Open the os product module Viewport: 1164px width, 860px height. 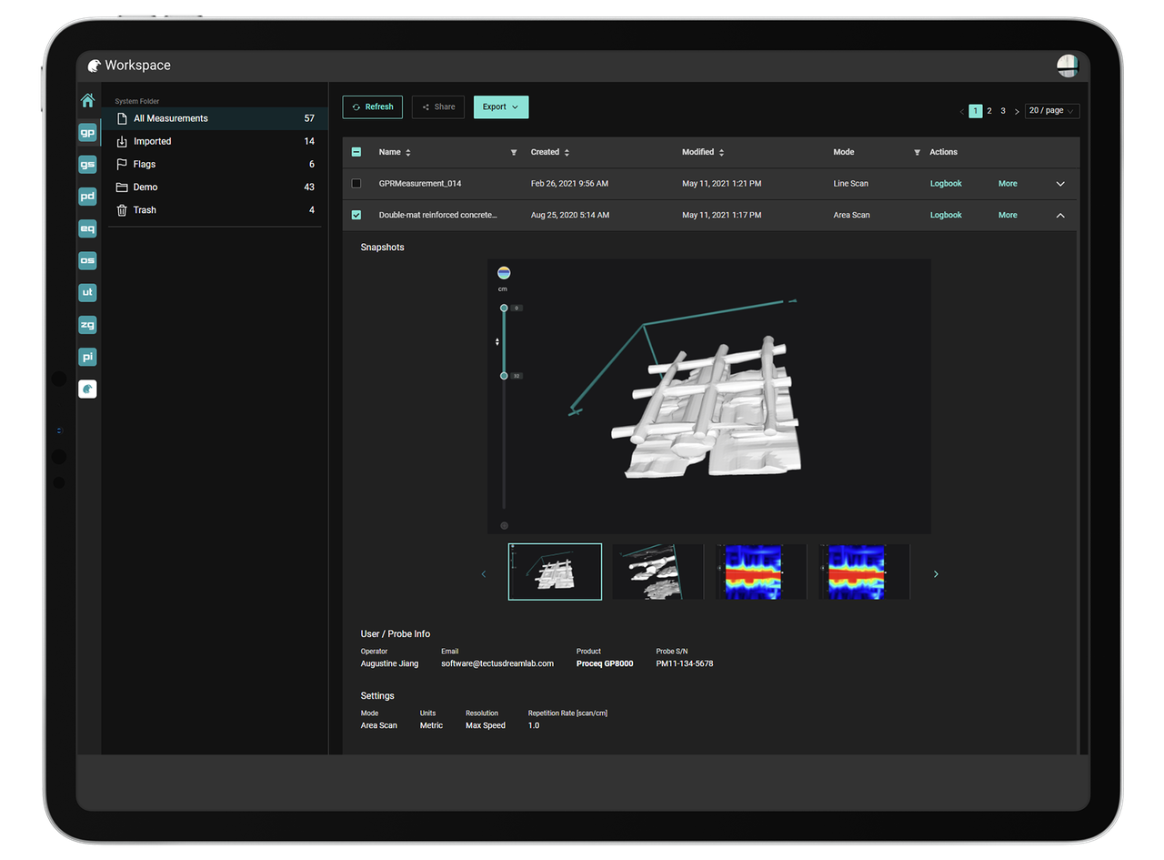pos(87,260)
